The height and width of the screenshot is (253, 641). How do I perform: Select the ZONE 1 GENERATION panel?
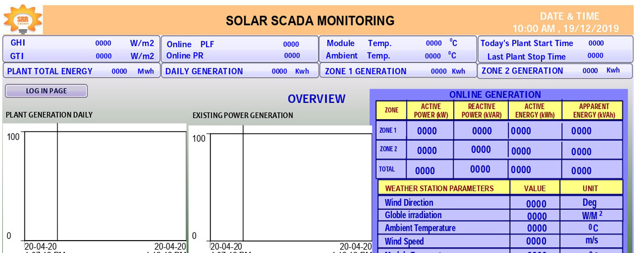point(397,71)
